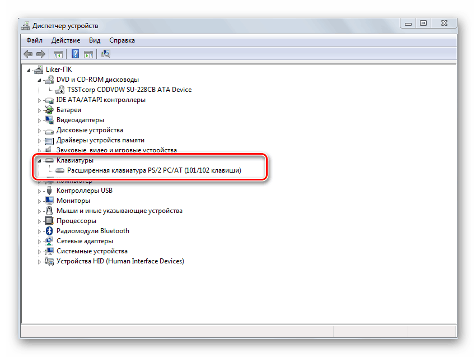Expand the IDE ATA/ATAPI контроллеры node
Viewport: 476px width, 357px height.
point(39,100)
